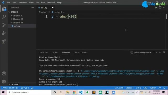
Task: Open the Run and Debug view
Action: [x=4, y=33]
